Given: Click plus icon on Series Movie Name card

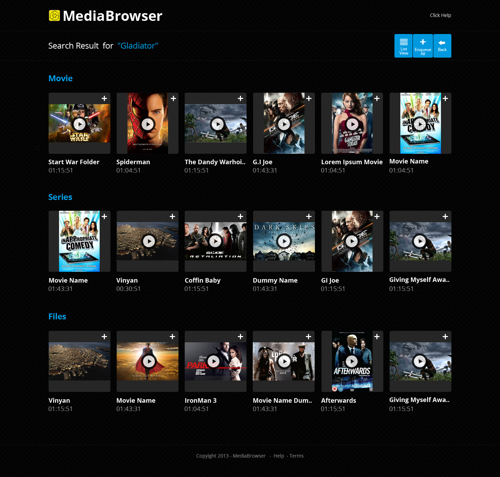Looking at the screenshot, I should (104, 217).
